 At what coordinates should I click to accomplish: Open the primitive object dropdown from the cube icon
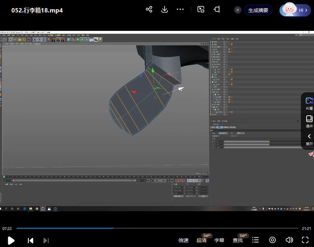point(69,40)
